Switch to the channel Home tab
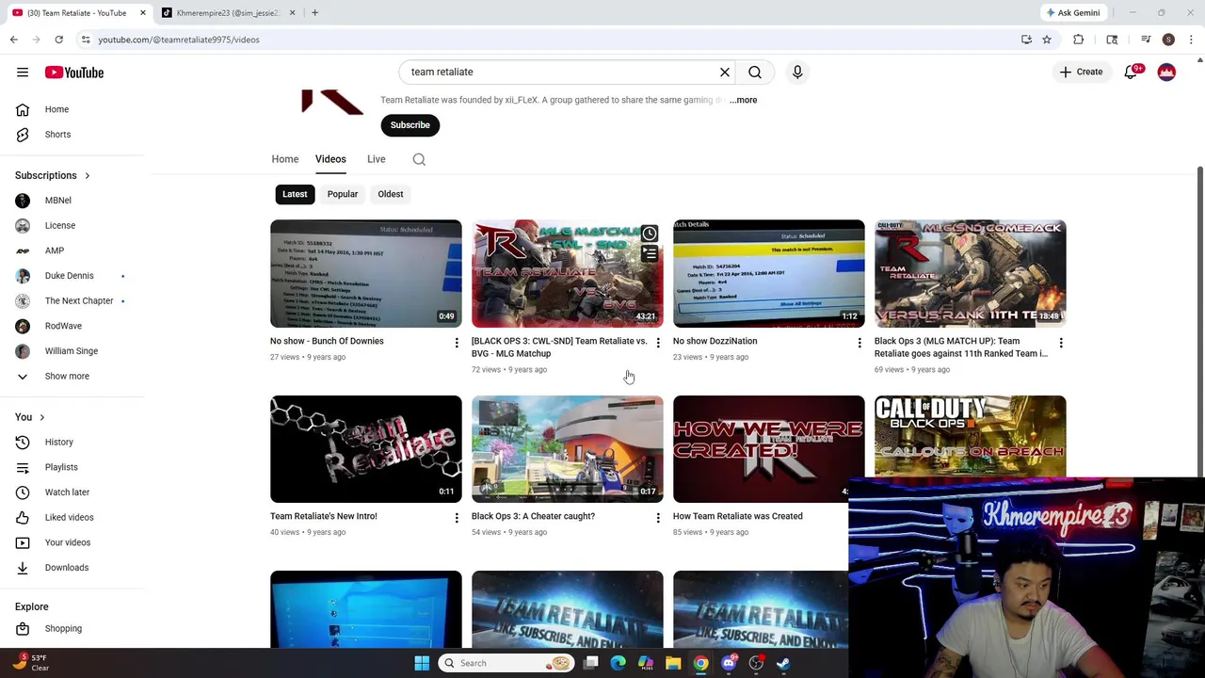 click(x=285, y=159)
